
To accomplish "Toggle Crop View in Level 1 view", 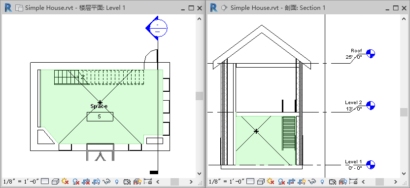I will click(86, 181).
